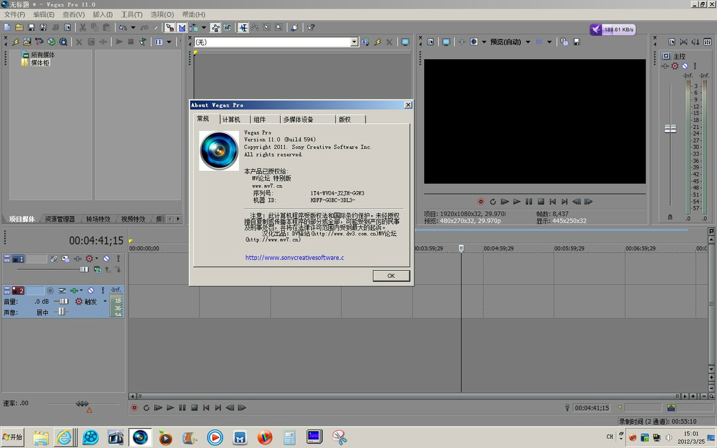The image size is (717, 448).
Task: Open the media Views dropdown arrow
Action: [x=169, y=42]
